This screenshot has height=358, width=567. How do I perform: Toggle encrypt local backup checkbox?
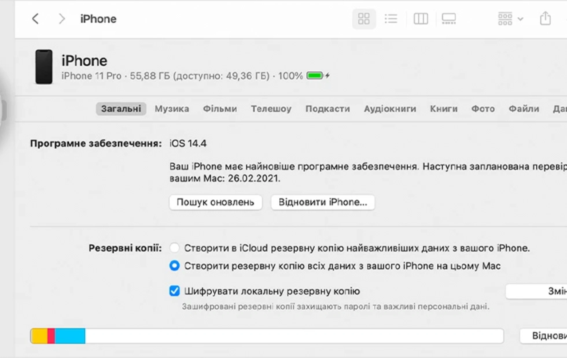tap(174, 291)
